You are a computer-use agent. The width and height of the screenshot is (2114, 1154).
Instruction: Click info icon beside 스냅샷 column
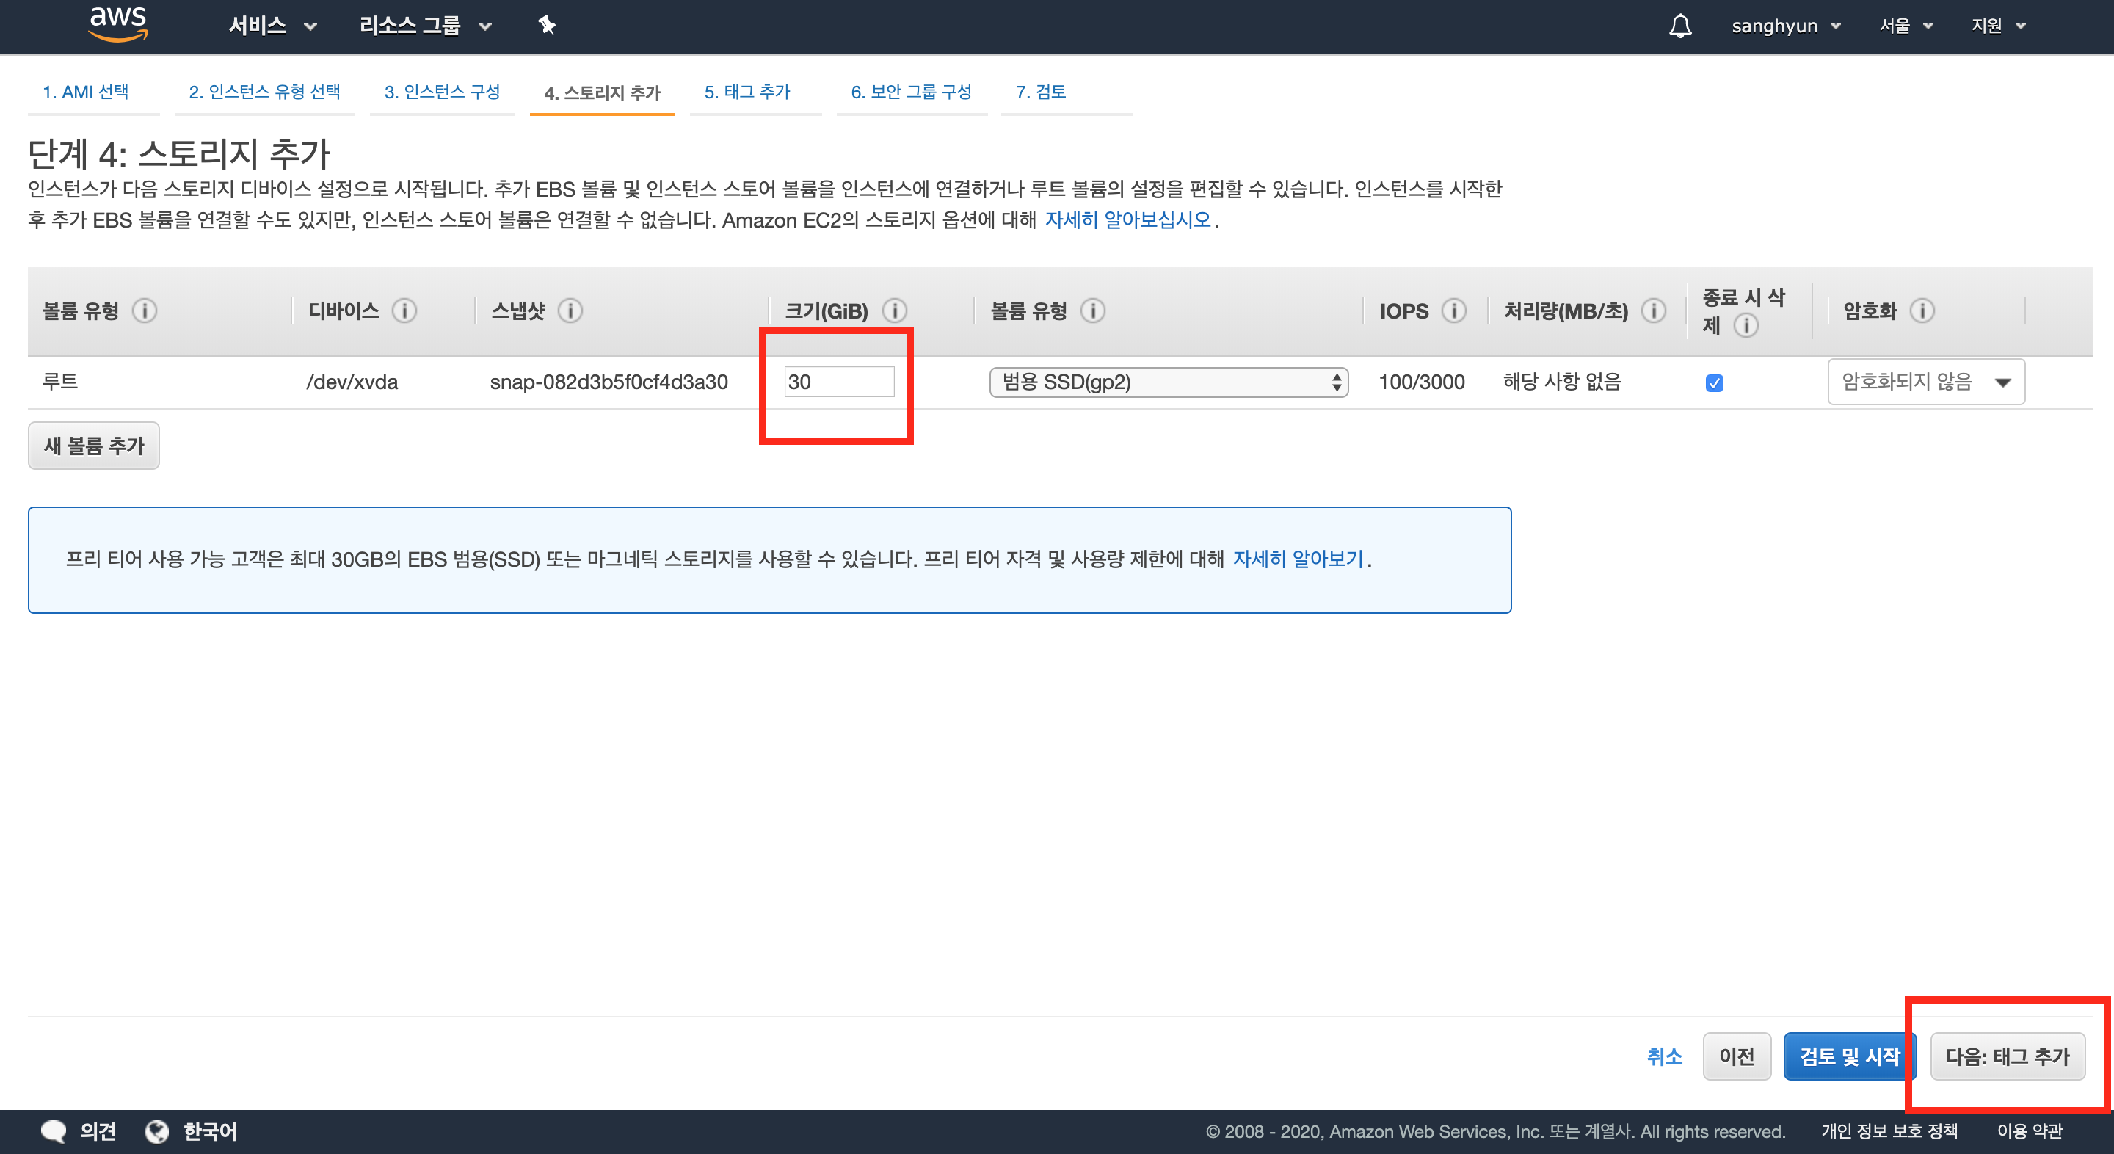click(570, 311)
